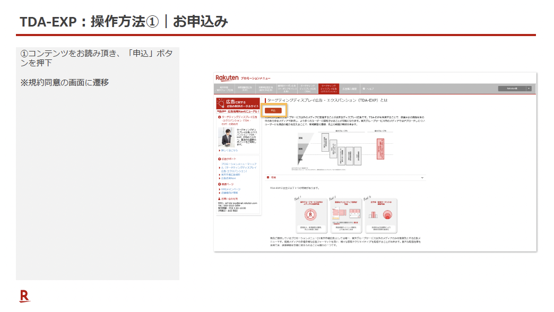
Task: Click the page heading ending in (TDA-EXP) とは
Action: click(x=327, y=100)
